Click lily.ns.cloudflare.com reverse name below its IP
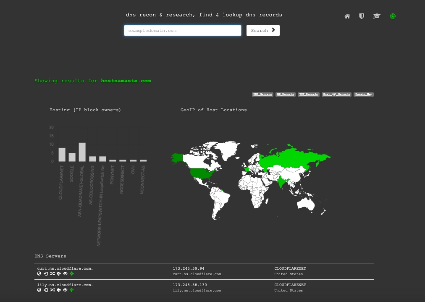 197,290
